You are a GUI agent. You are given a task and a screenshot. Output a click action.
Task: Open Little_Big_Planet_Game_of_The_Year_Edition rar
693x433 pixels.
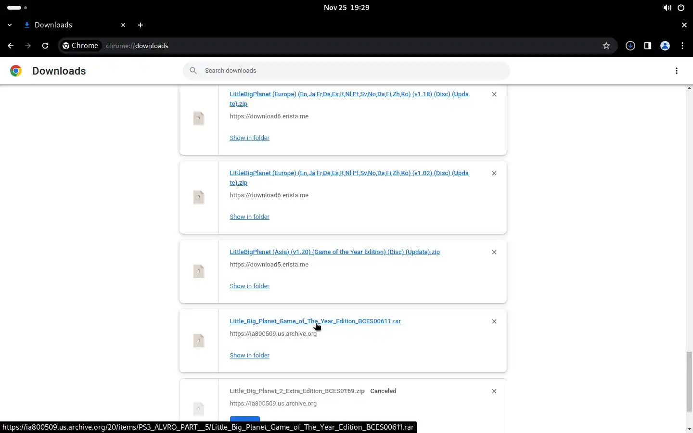315,321
